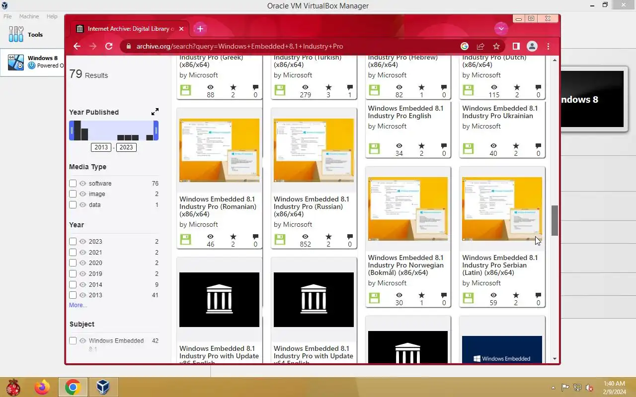Bookmark this page with the star icon

point(496,46)
